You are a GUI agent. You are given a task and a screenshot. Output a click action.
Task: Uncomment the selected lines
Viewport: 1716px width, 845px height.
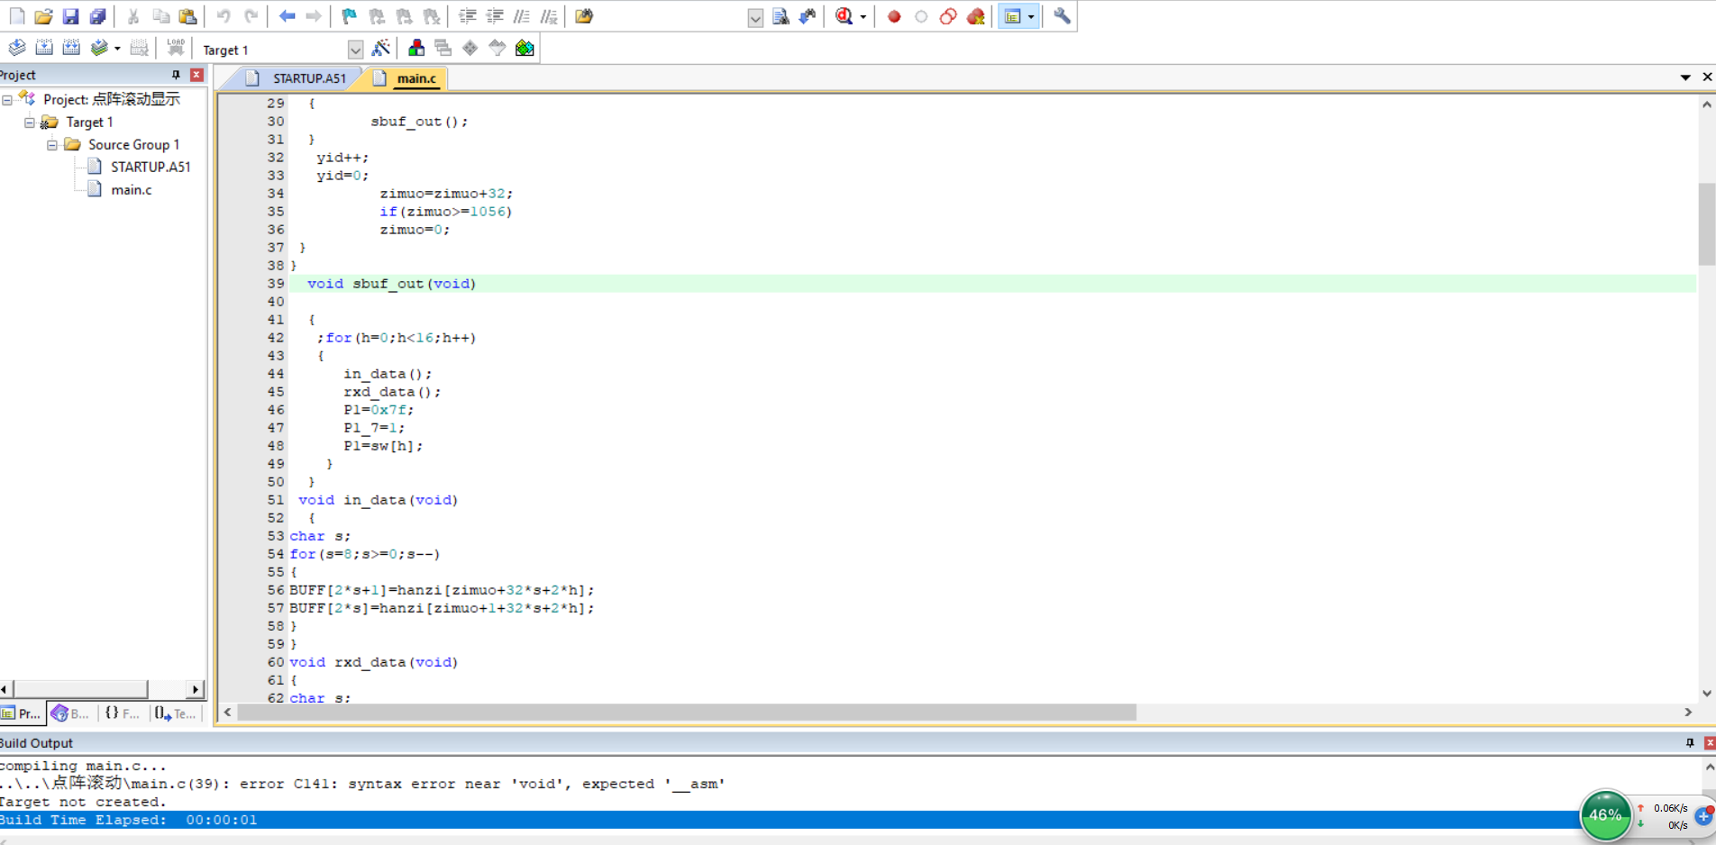(549, 16)
